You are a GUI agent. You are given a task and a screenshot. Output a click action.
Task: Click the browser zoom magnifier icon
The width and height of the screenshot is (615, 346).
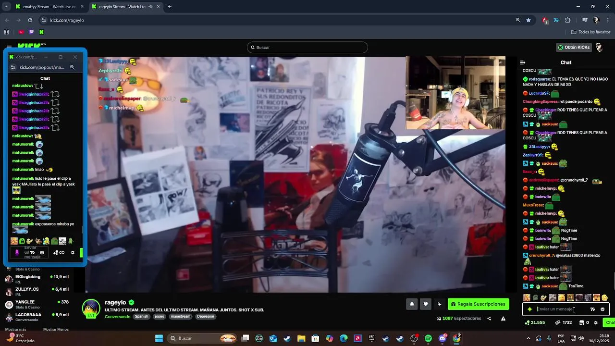click(x=518, y=20)
